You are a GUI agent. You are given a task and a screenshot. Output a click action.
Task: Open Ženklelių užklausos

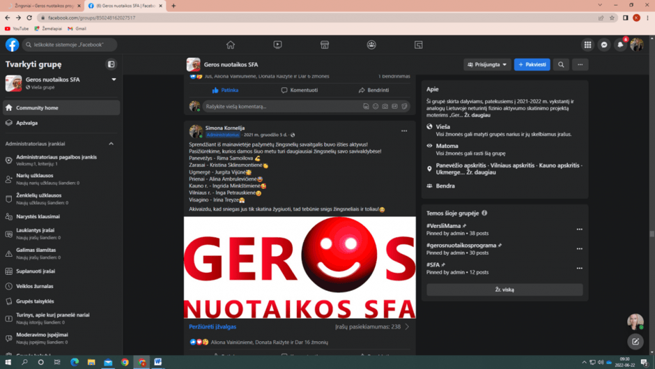point(61,199)
